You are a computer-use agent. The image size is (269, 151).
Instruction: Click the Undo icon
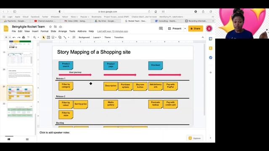coord(14,37)
